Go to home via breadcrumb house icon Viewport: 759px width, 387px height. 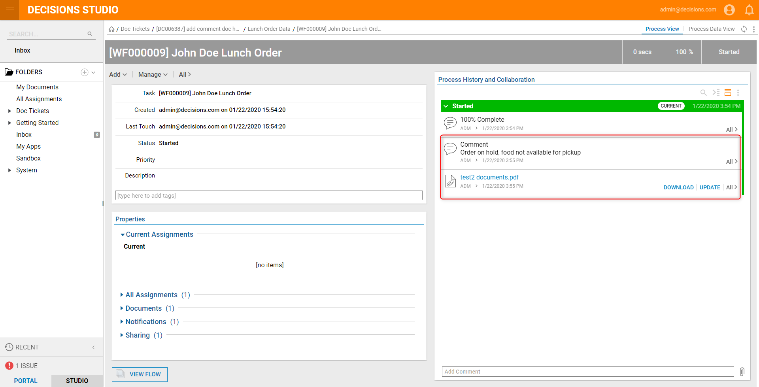(x=111, y=29)
